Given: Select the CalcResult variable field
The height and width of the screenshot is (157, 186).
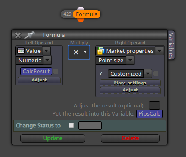Looking at the screenshot, I should 36,71.
